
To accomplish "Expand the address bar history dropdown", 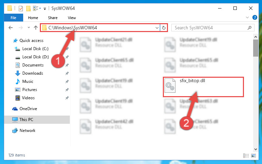I will (157, 28).
